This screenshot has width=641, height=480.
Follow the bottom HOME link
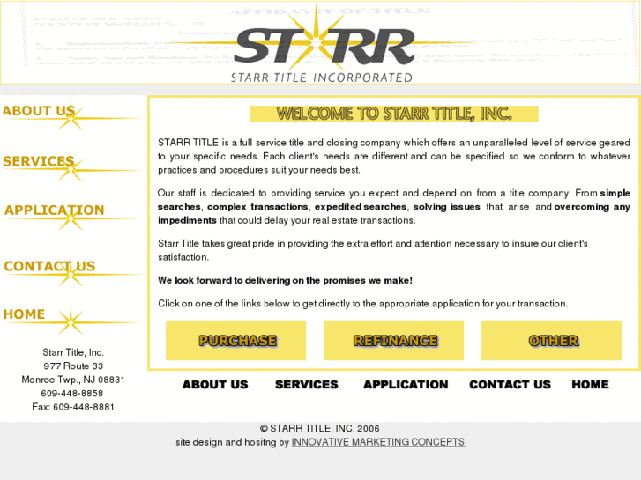coord(590,384)
